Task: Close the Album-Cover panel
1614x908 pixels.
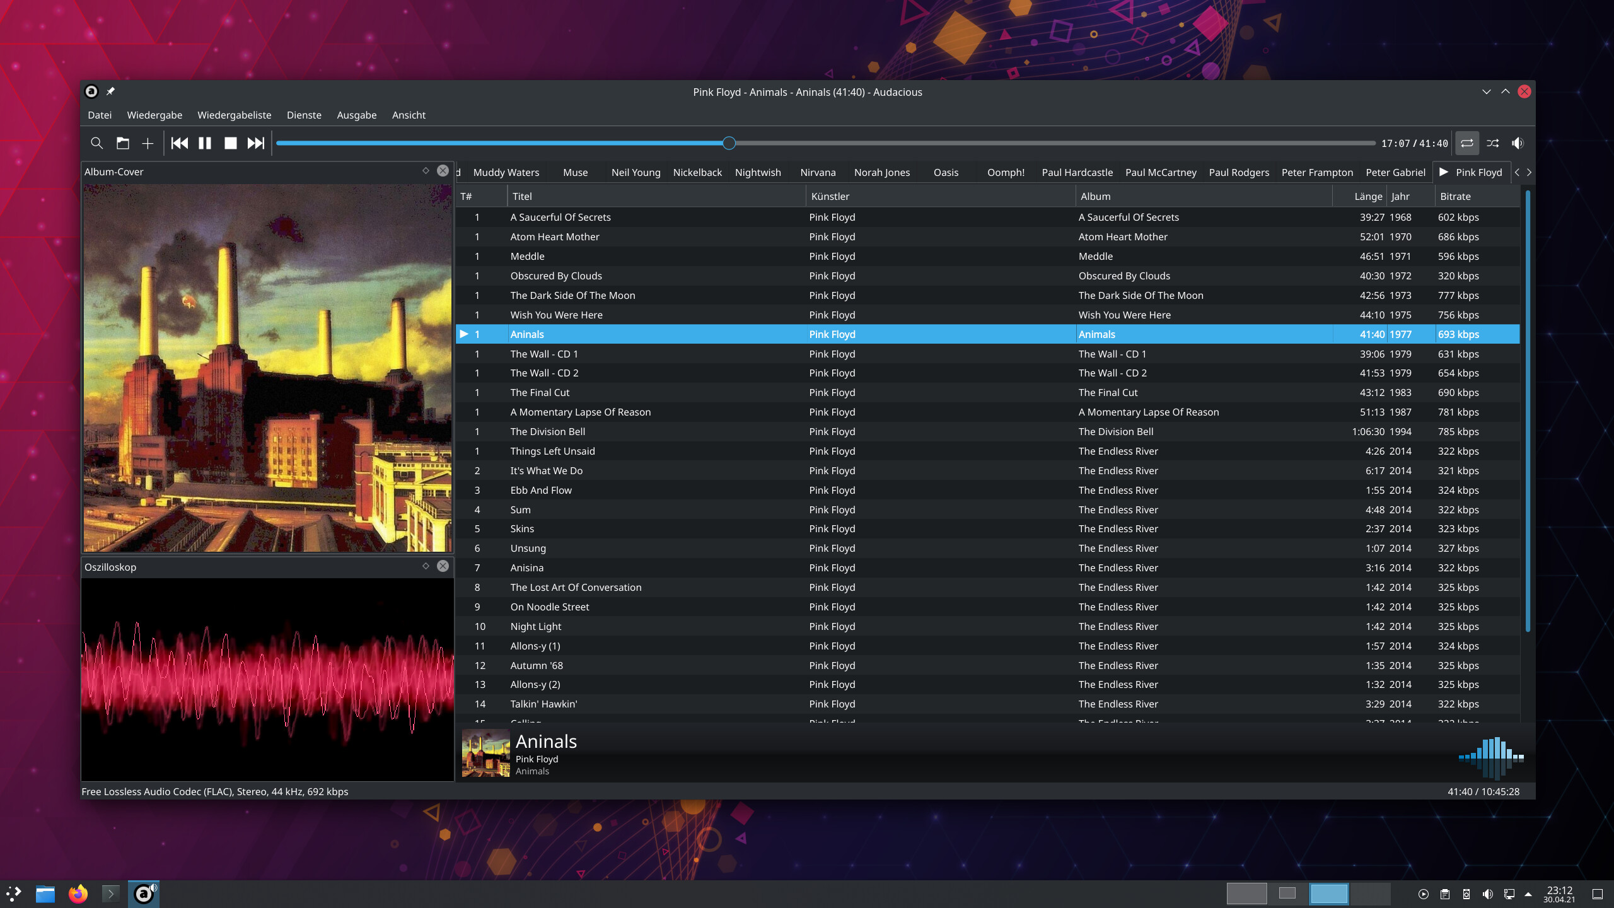Action: (x=443, y=171)
